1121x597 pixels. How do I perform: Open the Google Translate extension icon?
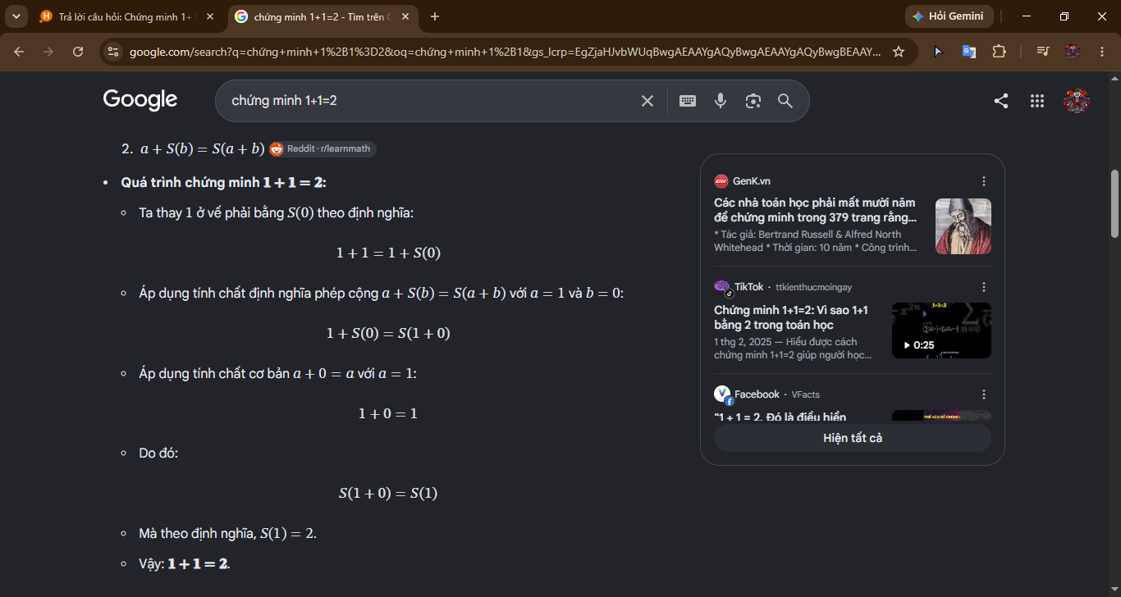tap(969, 52)
